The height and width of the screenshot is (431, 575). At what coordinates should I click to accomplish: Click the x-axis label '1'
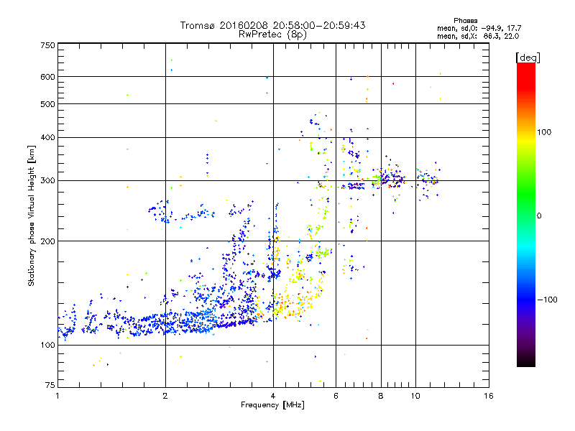pyautogui.click(x=57, y=396)
